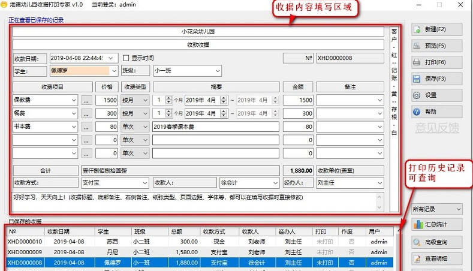This screenshot has width=473, height=271.
Task: Print the receipt using 打印(F6)
Action: (x=436, y=62)
